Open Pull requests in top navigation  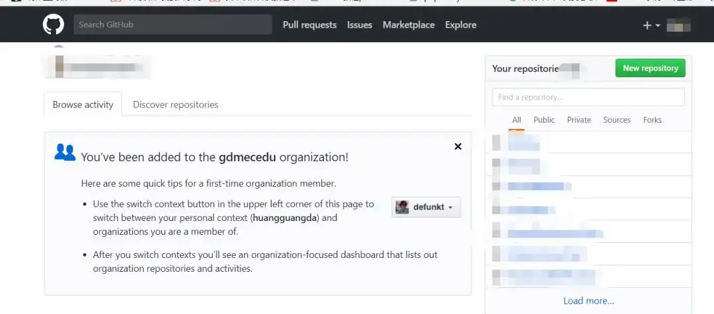309,24
